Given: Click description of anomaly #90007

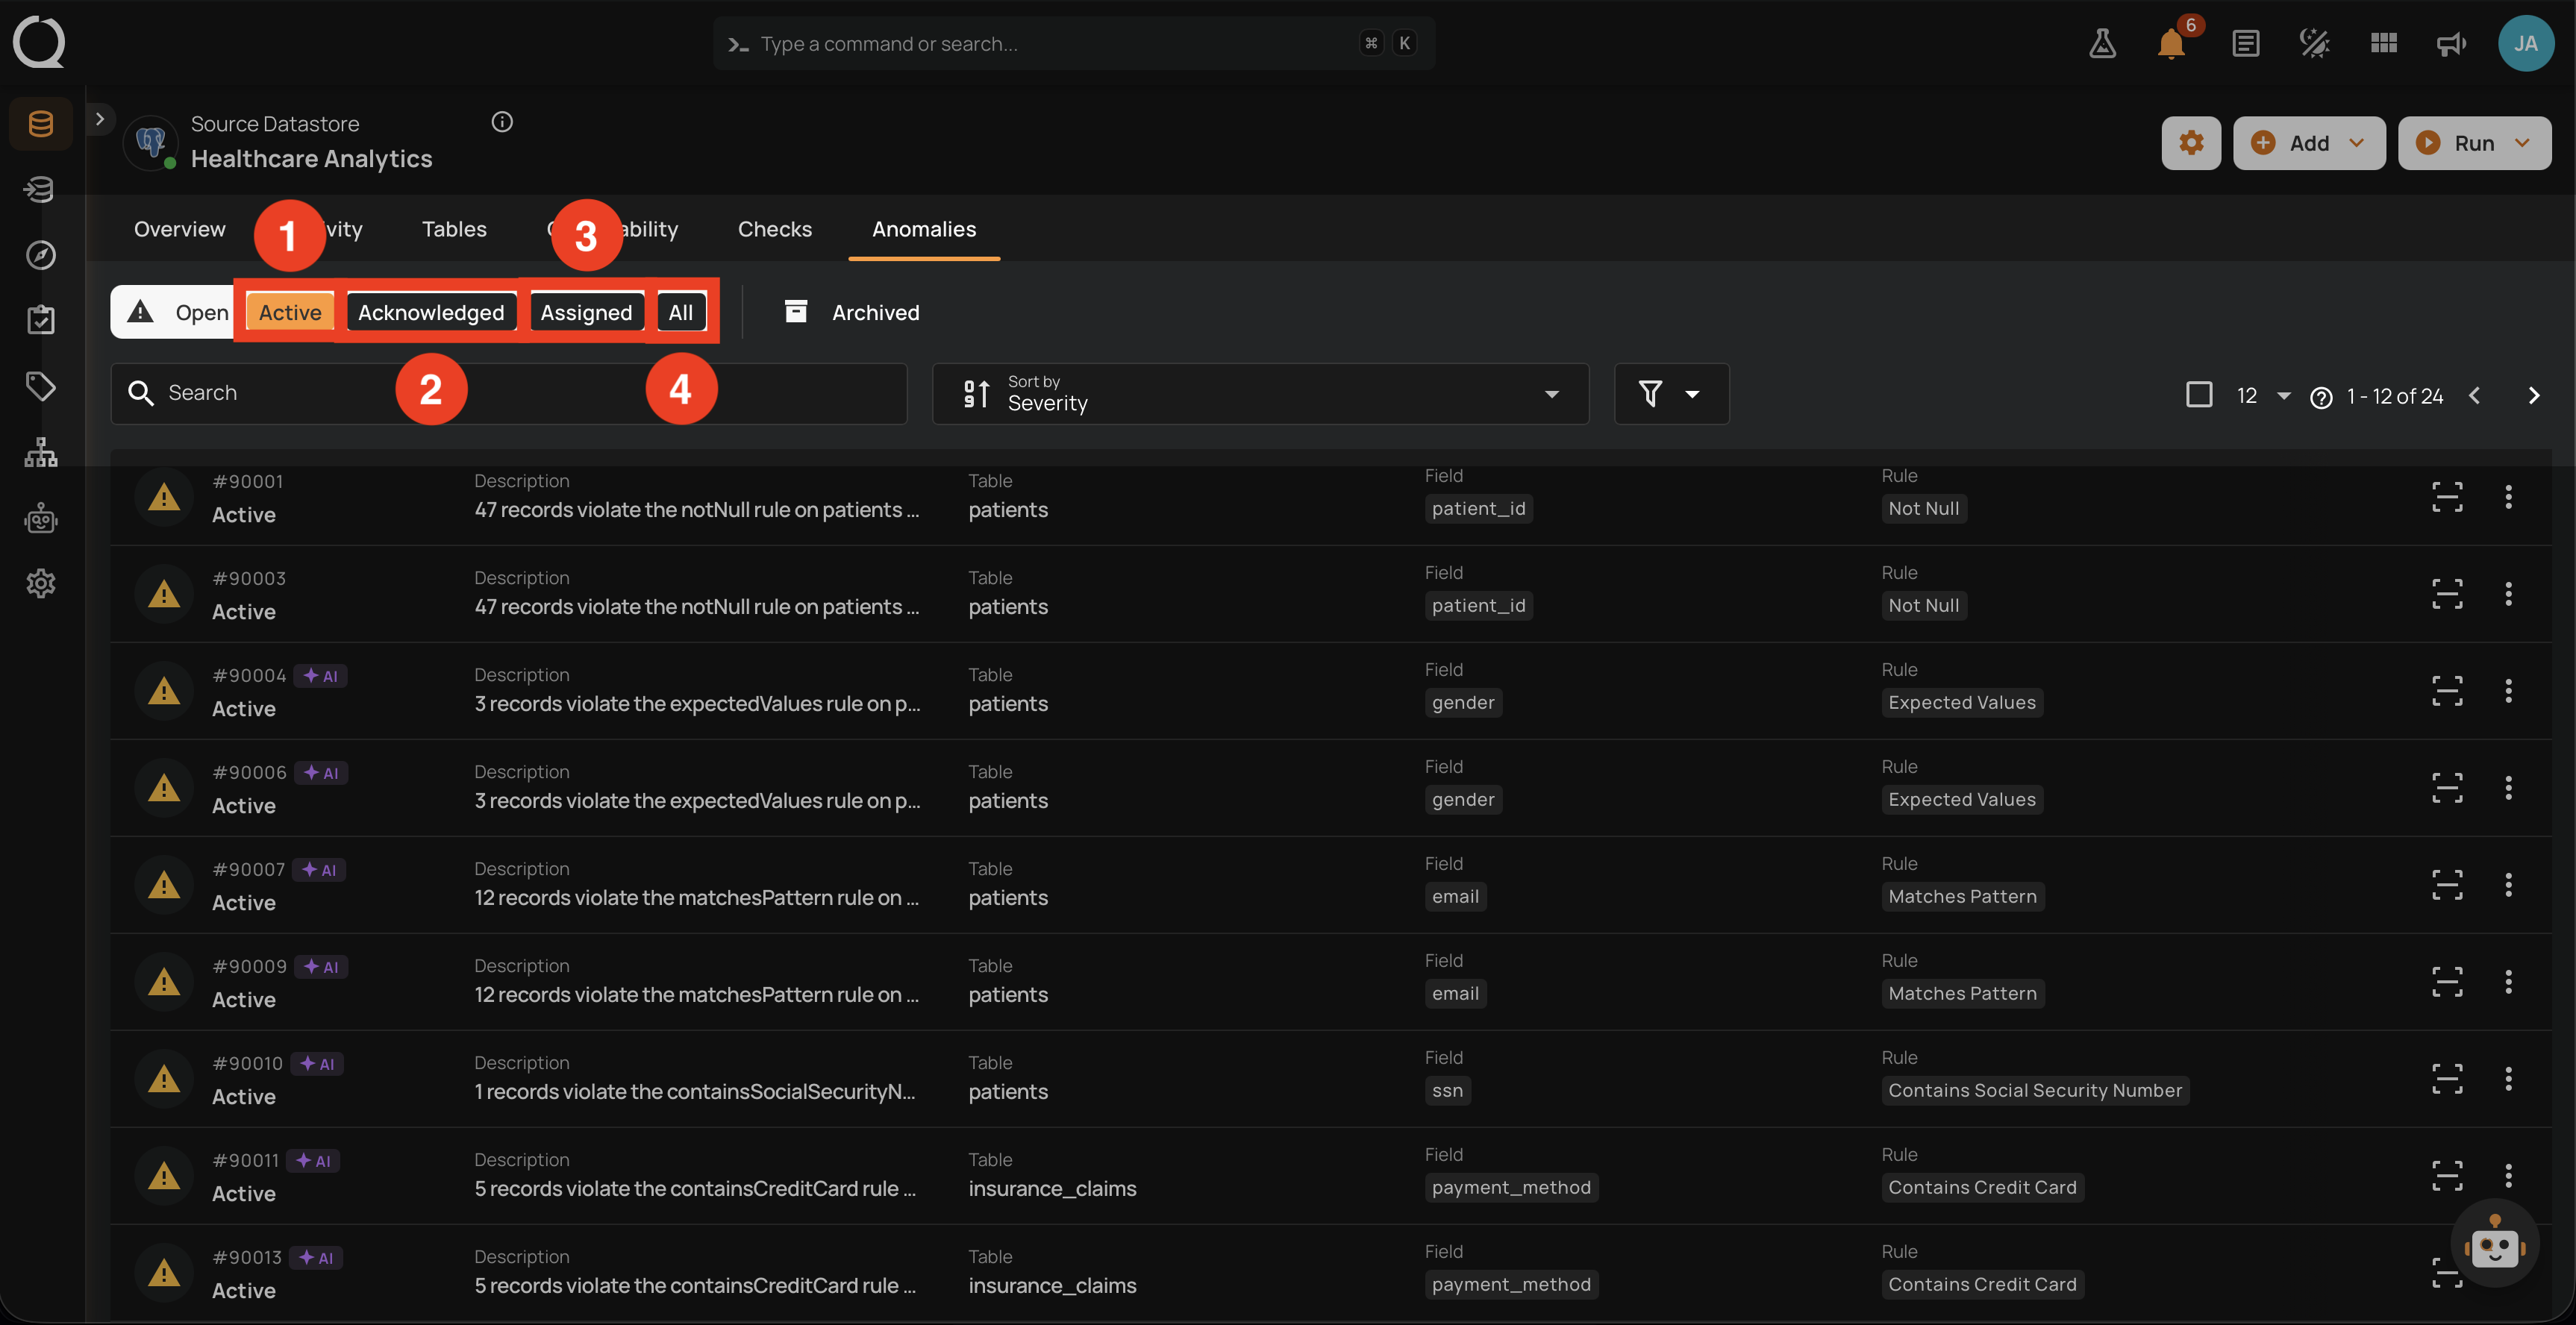Looking at the screenshot, I should tap(696, 897).
